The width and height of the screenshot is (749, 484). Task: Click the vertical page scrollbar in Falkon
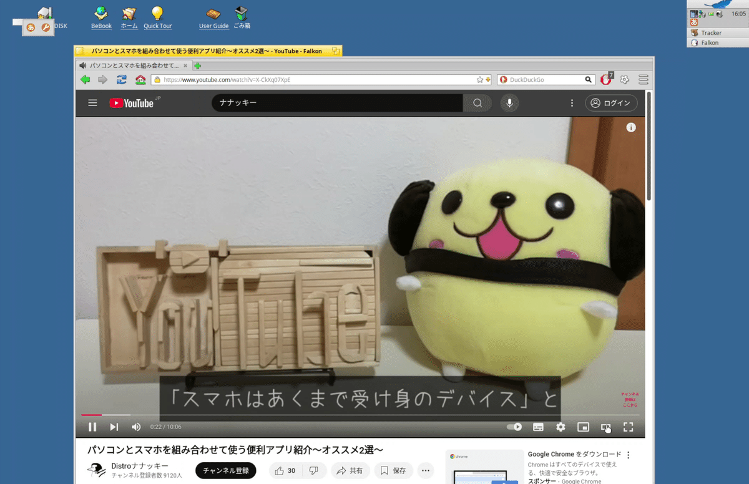[x=649, y=145]
